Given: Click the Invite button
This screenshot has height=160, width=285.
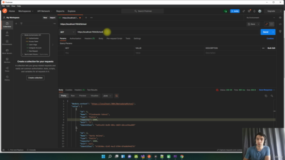Looking at the screenshot, I should (235, 11).
